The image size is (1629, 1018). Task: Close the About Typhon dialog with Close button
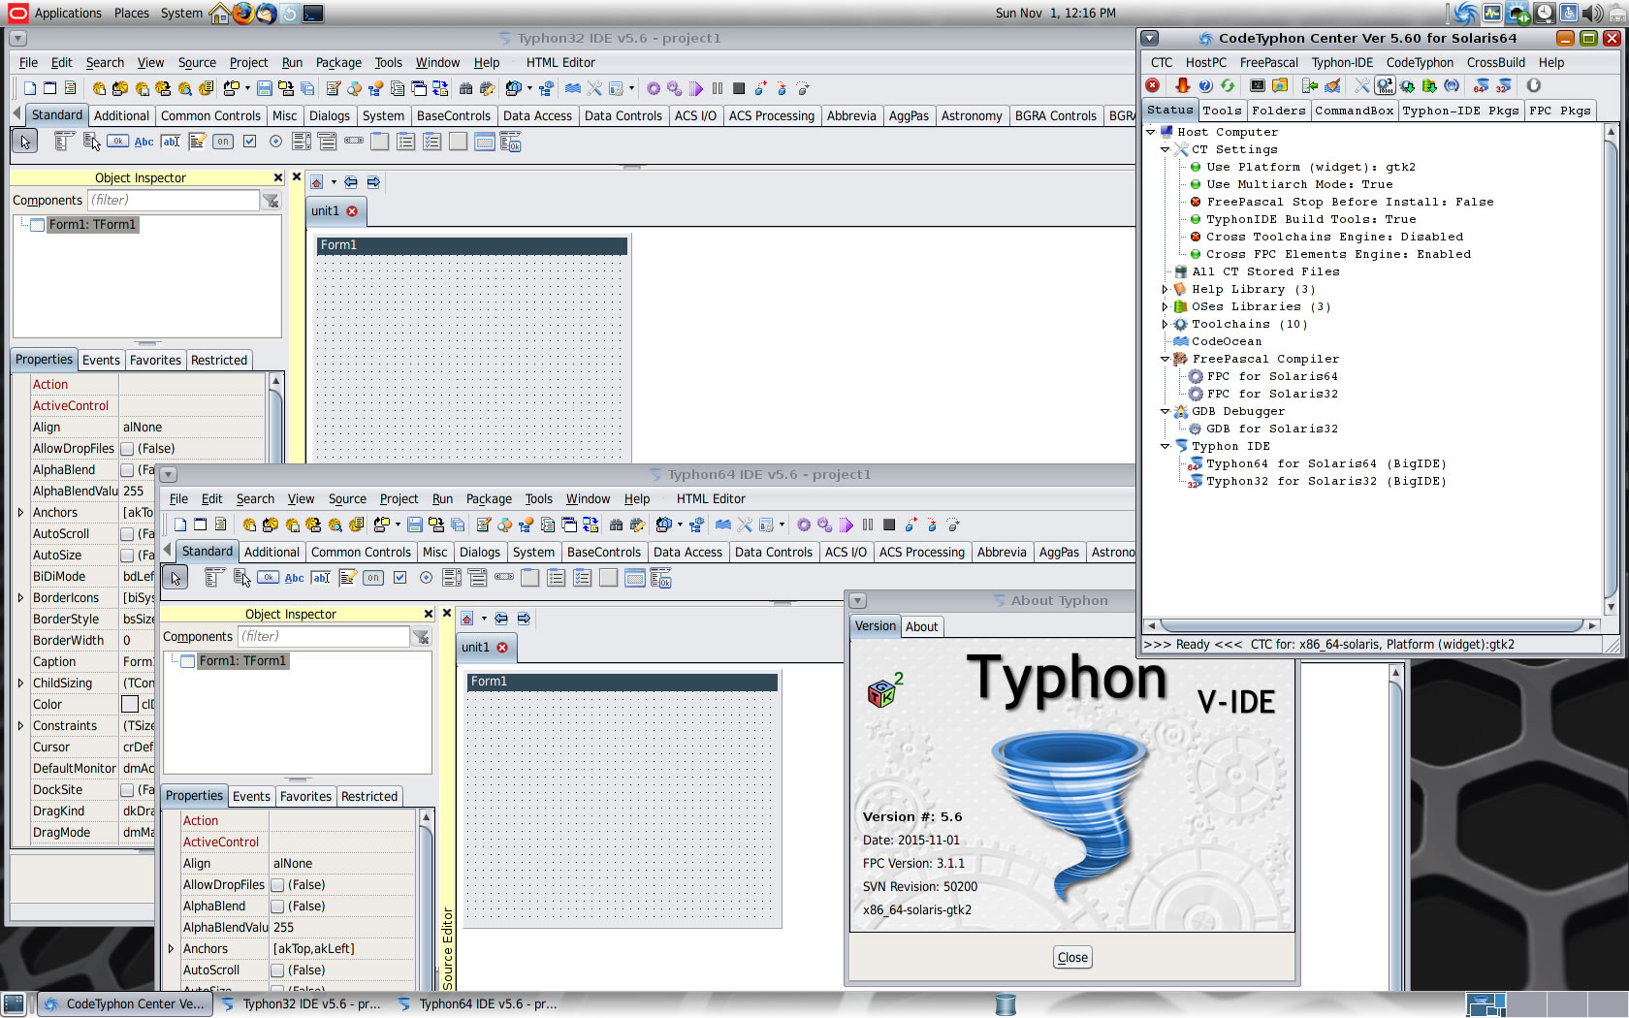tap(1072, 957)
